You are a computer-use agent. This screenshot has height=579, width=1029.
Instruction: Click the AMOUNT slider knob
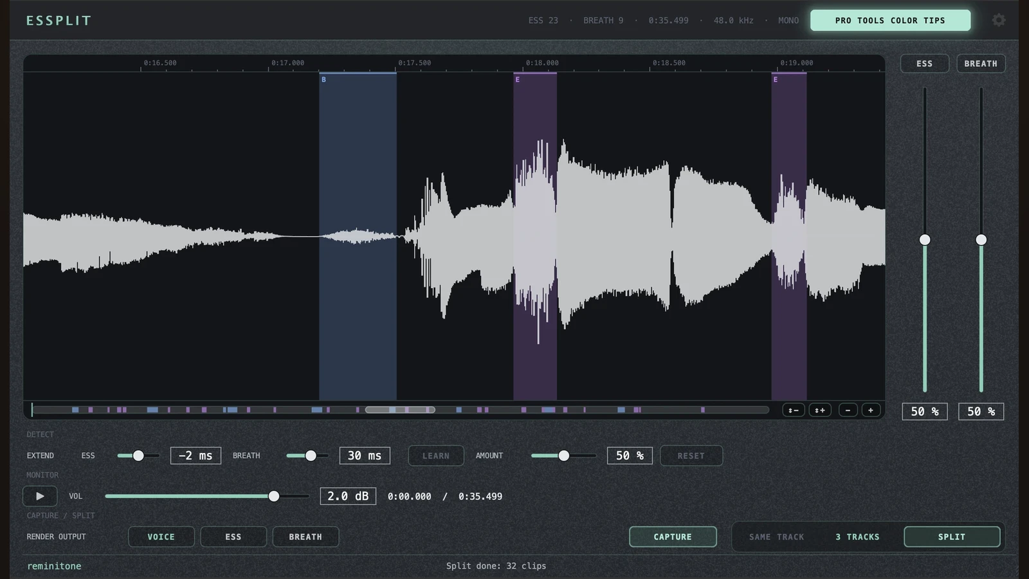564,455
